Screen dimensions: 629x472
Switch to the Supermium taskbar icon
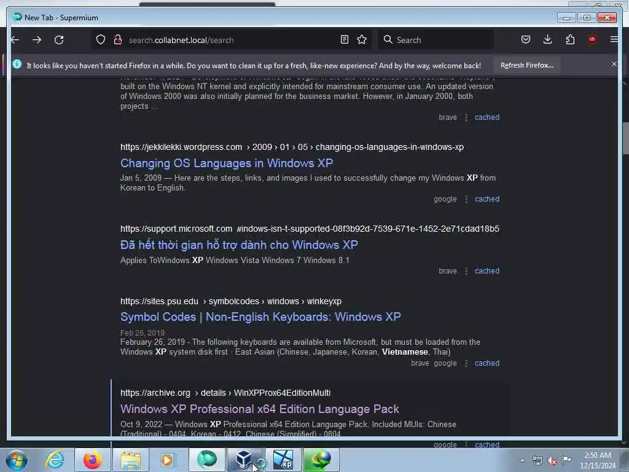pos(206,460)
